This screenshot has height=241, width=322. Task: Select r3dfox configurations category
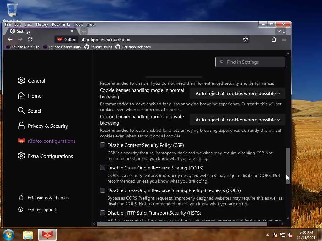coord(47,141)
